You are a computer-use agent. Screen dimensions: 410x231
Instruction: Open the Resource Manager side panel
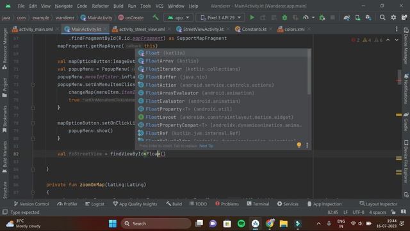click(4, 49)
